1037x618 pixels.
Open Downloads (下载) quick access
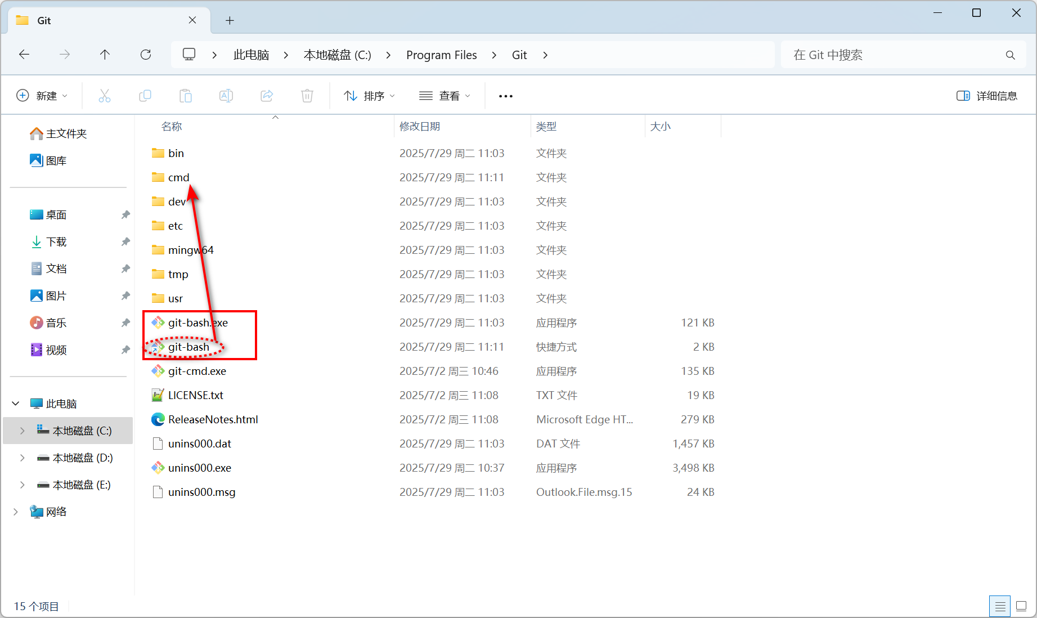pyautogui.click(x=48, y=241)
